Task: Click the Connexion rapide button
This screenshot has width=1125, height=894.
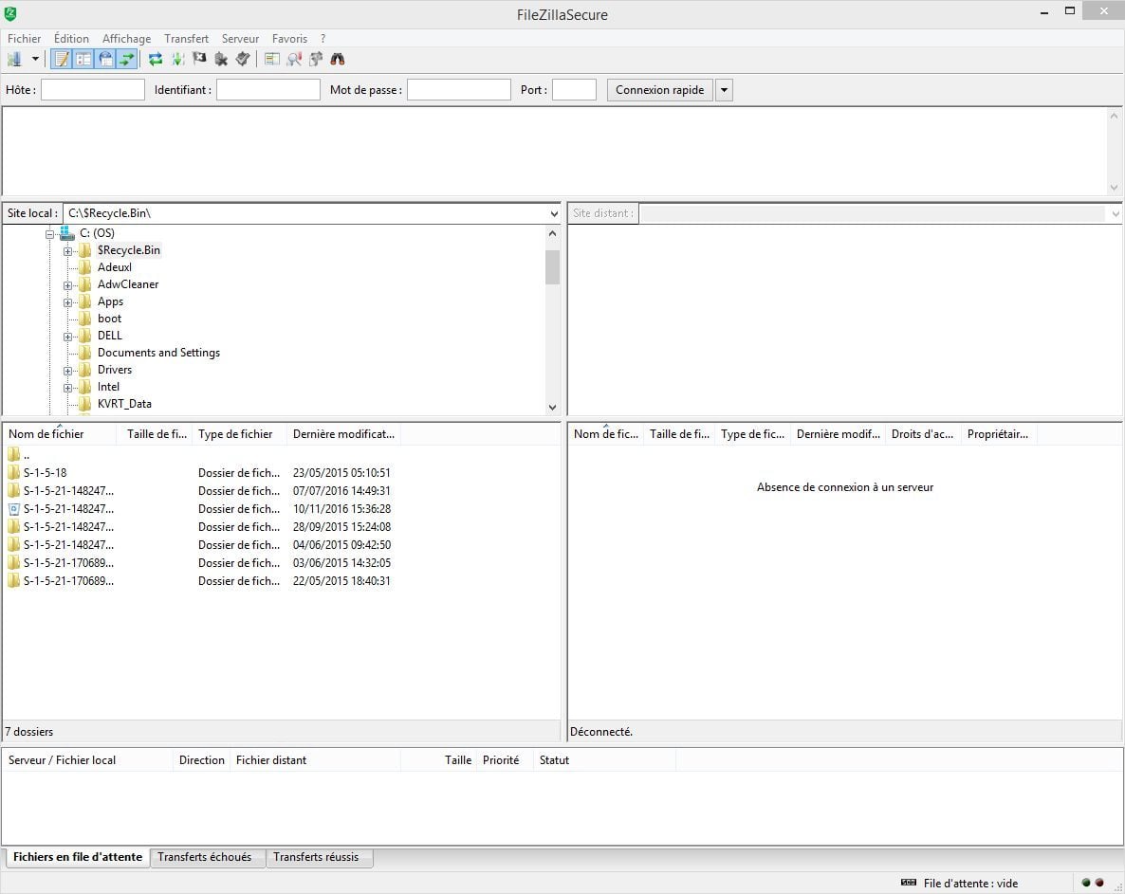Action: pos(659,90)
